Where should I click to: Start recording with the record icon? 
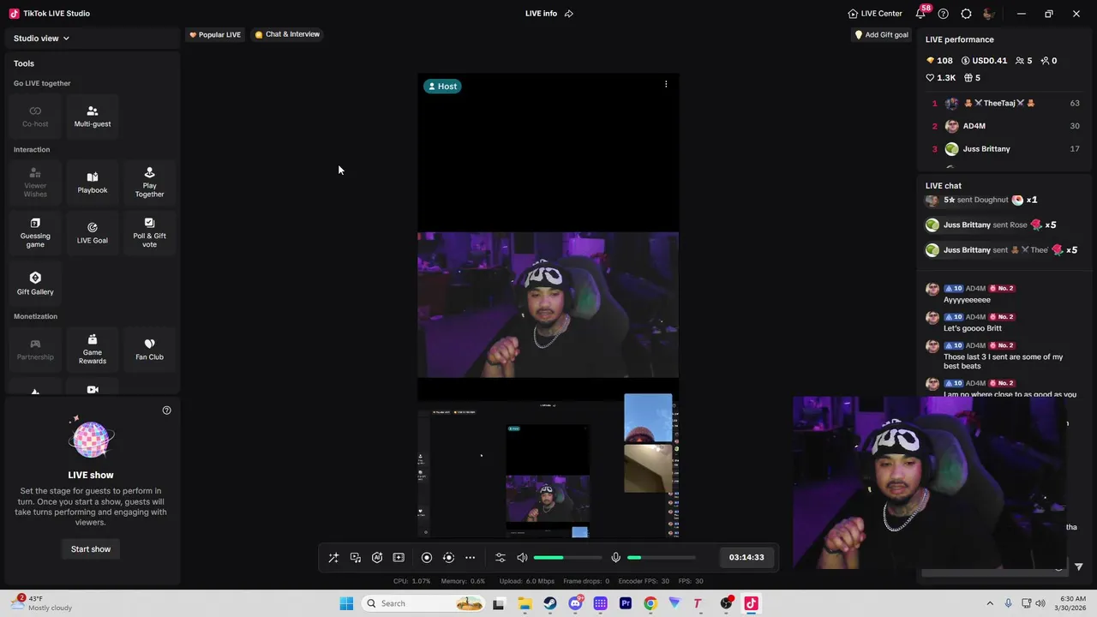tap(427, 558)
